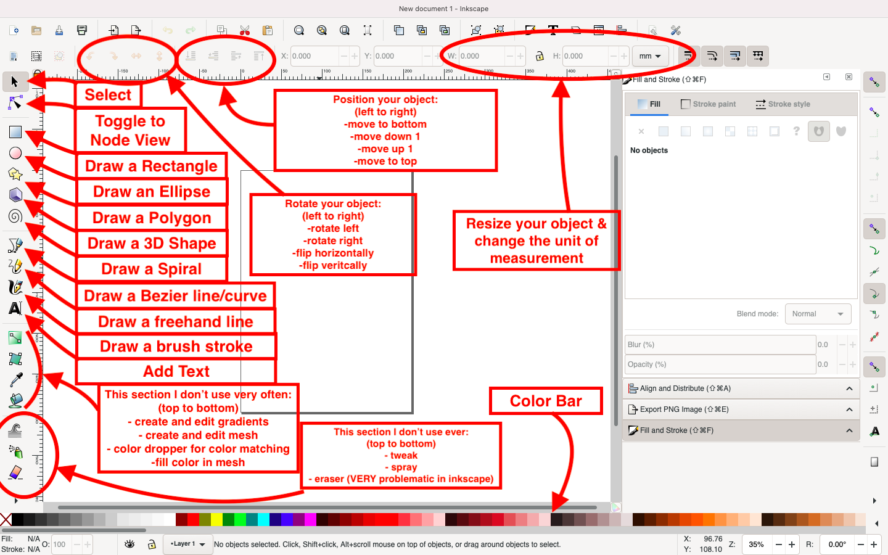
Task: Activate the Bezier Pen tool
Action: click(15, 245)
